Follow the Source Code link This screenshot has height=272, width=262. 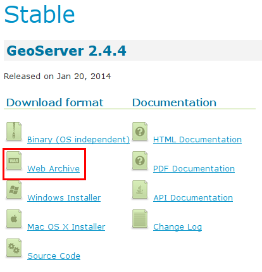coord(54,256)
